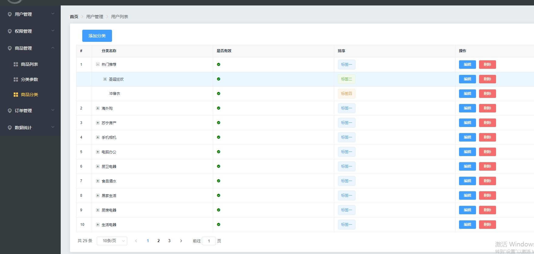Click location pin icon next to 权限管理
The width and height of the screenshot is (534, 254).
10,31
